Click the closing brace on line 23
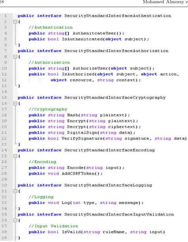This screenshot has width=188, height=242. coord(19,144)
